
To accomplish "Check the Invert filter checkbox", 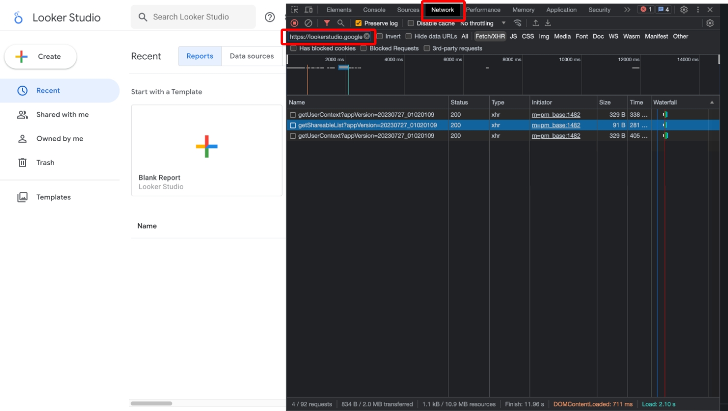I will pyautogui.click(x=380, y=36).
